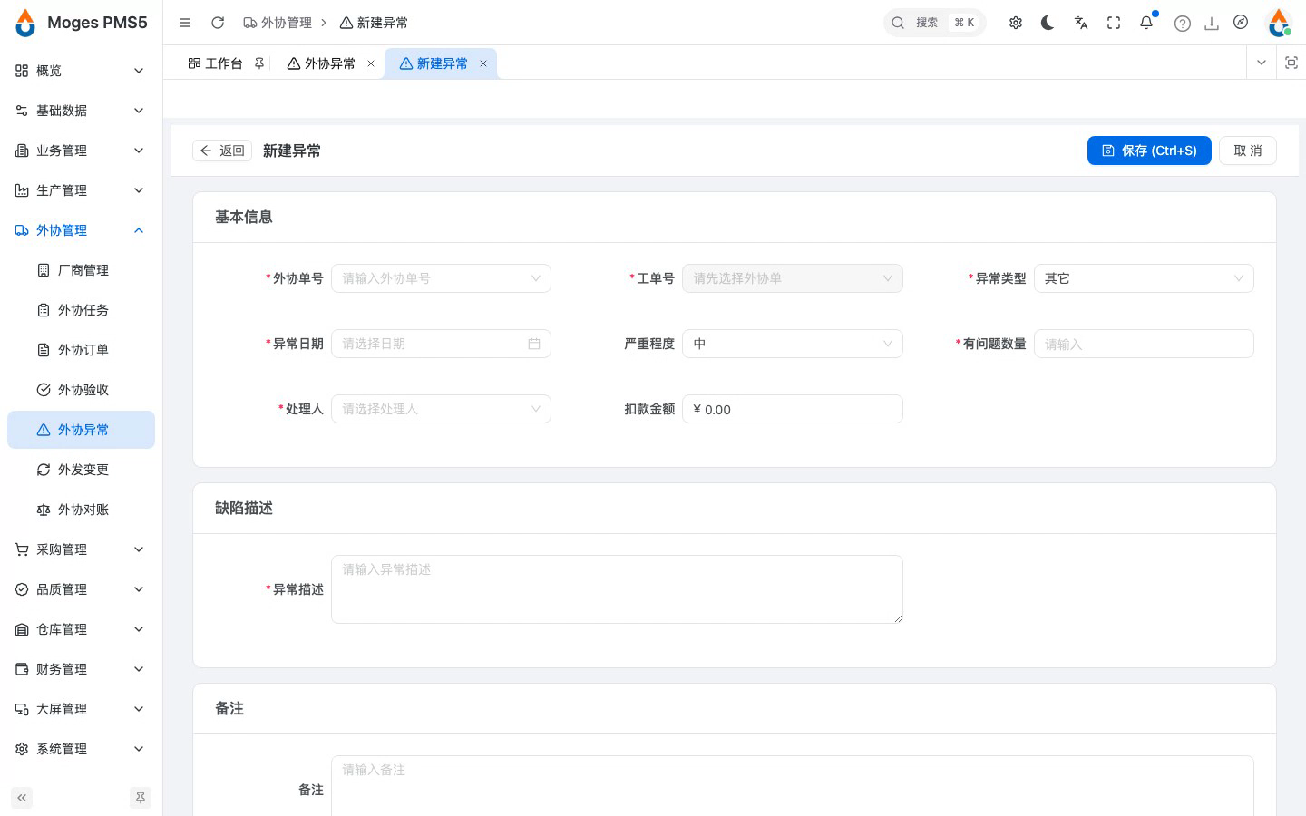Open the notifications bell
Image resolution: width=1306 pixels, height=816 pixels.
1146,23
